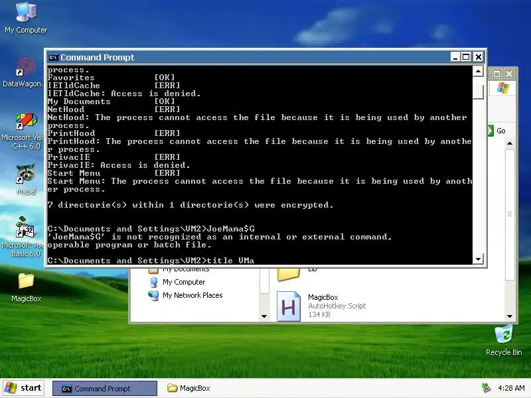Open Recycle Bin on desktop

tap(504, 340)
